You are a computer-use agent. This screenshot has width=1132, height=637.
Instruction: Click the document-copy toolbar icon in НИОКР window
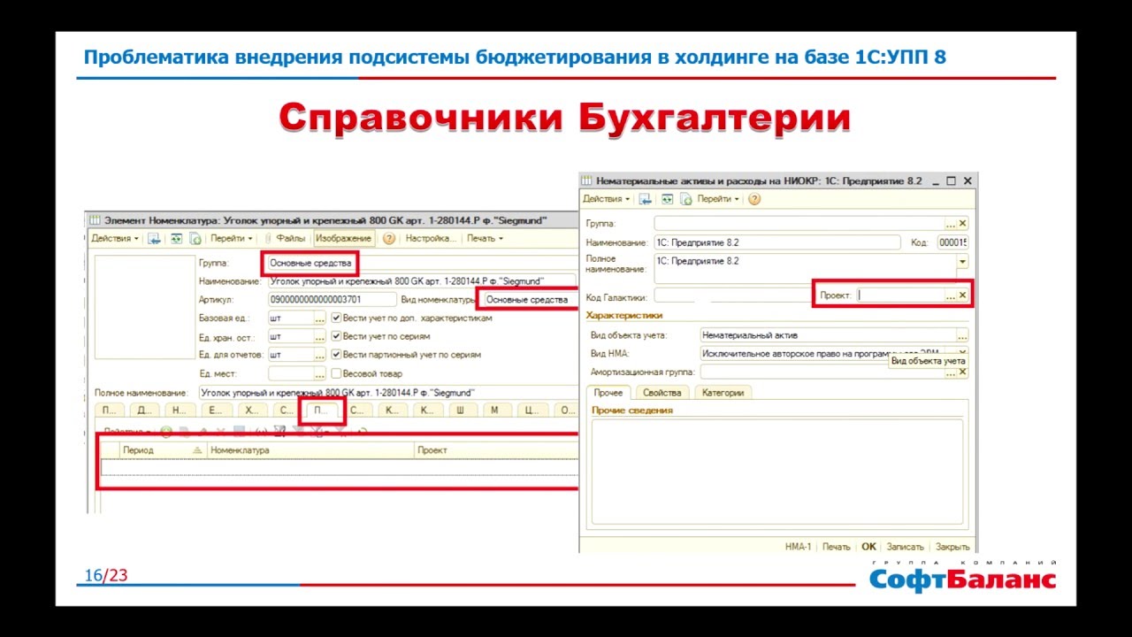pos(685,199)
